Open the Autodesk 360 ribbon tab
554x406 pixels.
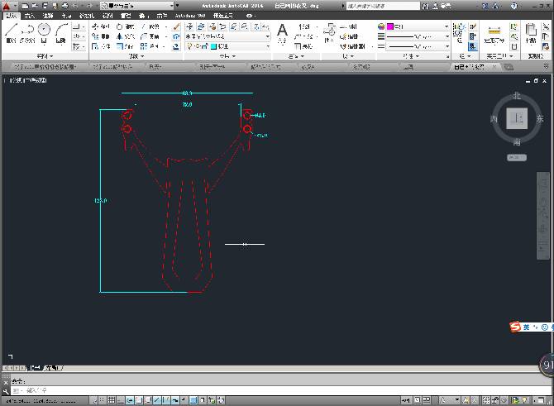tap(190, 16)
